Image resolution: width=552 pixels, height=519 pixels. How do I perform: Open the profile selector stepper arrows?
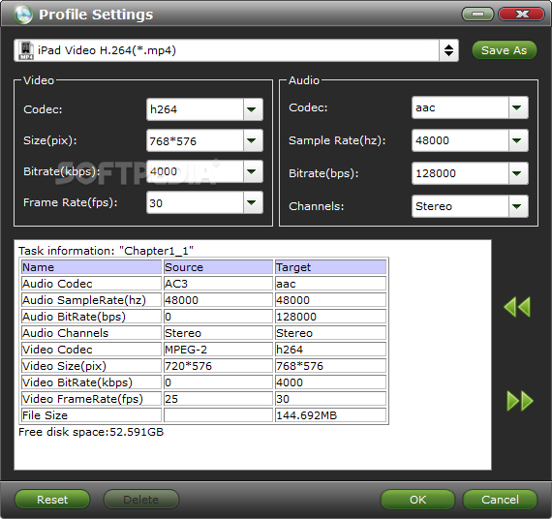pyautogui.click(x=448, y=50)
